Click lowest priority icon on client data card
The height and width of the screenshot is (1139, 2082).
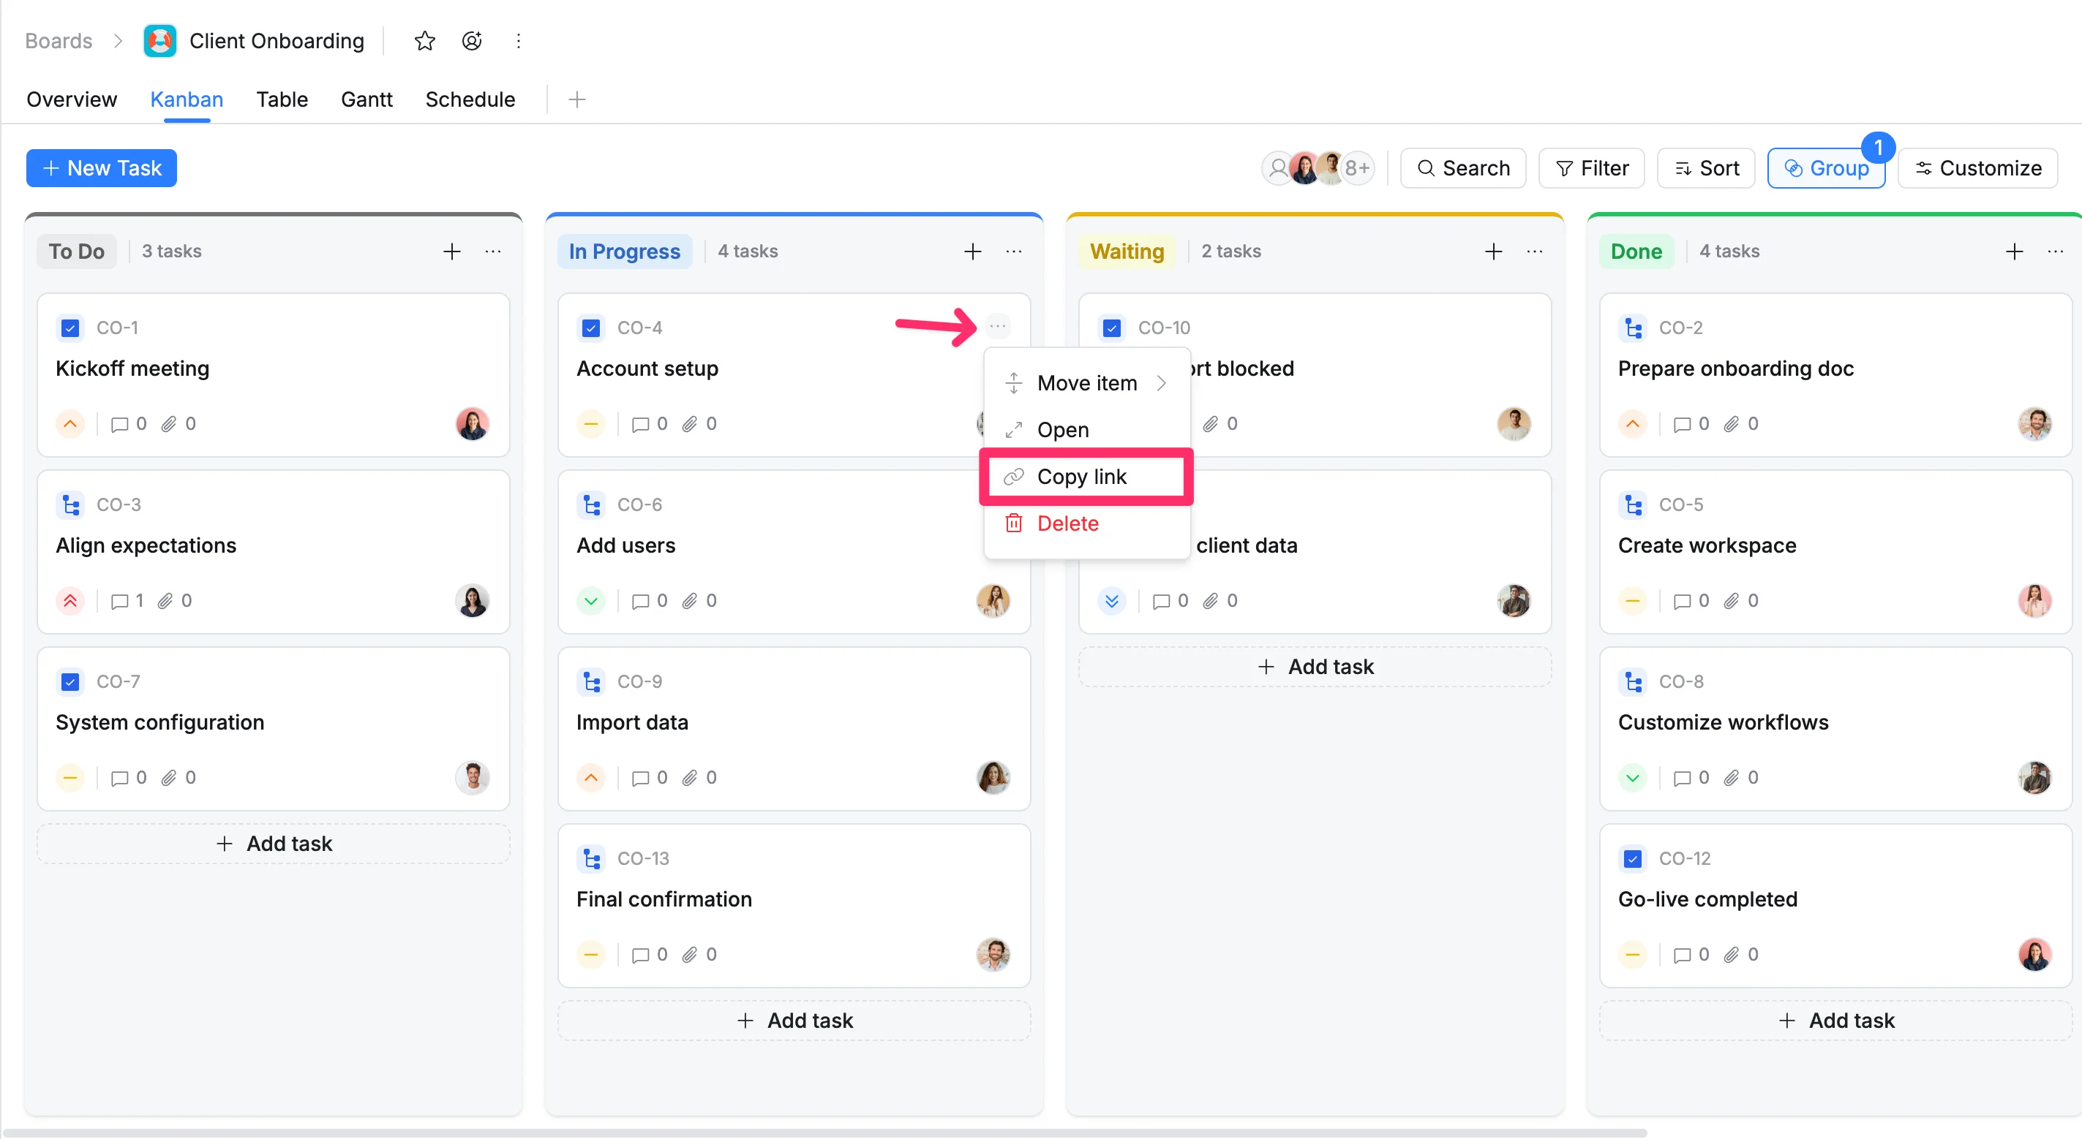point(1111,600)
